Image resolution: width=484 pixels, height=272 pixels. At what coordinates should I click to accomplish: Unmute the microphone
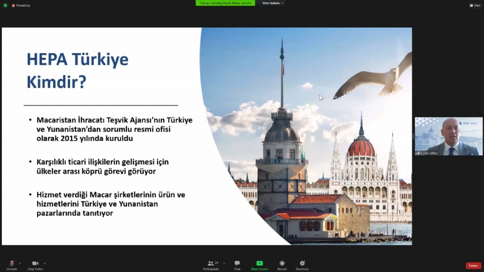(12, 265)
